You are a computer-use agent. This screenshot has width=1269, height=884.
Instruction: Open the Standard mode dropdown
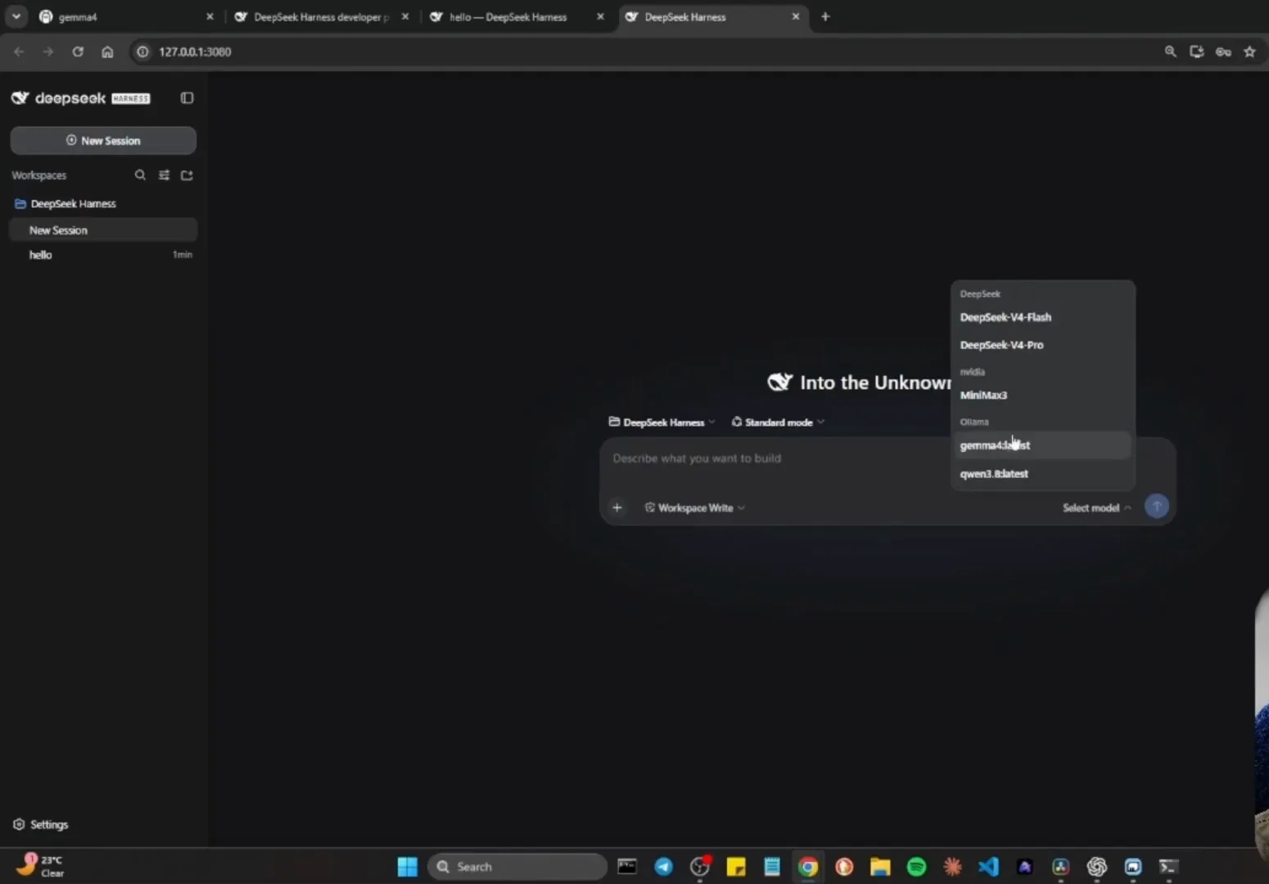778,422
